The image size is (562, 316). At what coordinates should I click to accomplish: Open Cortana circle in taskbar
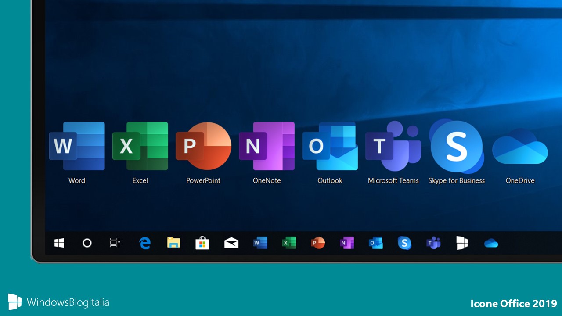tap(87, 243)
